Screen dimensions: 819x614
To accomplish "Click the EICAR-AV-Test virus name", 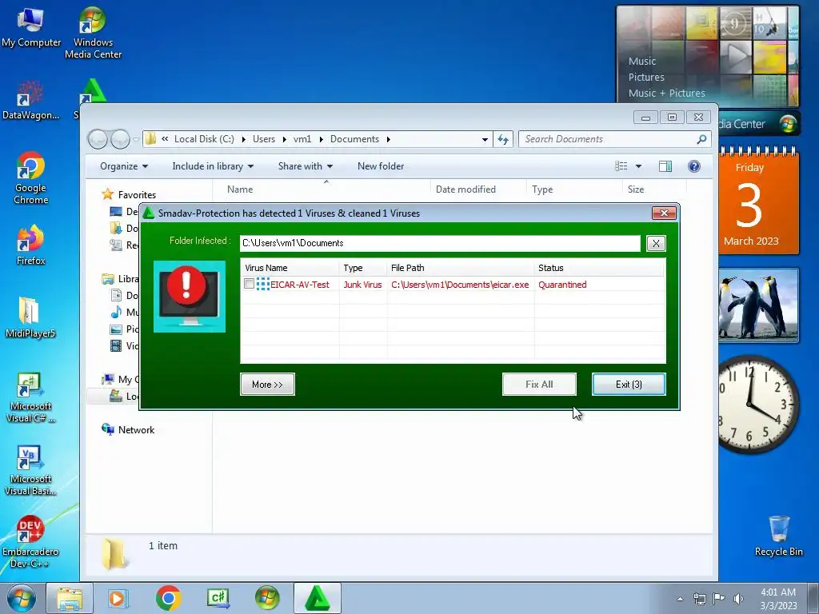I will pos(300,285).
